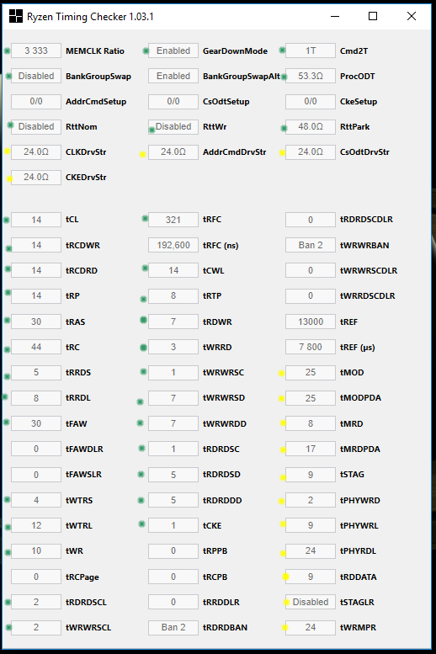The image size is (436, 654).
Task: Click the GearDownMode Enabled field
Action: (x=173, y=51)
